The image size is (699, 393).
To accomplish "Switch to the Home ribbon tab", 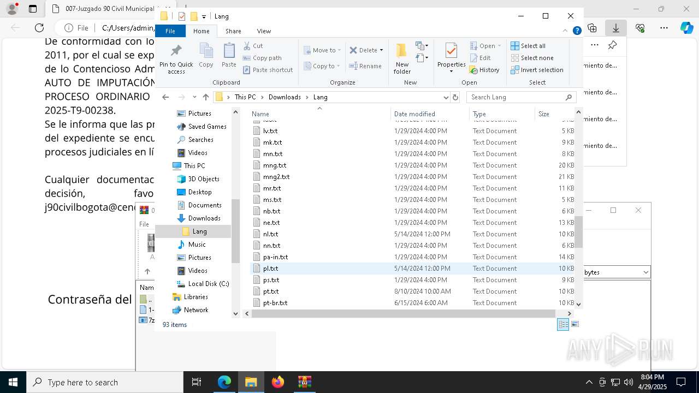I will point(202,31).
